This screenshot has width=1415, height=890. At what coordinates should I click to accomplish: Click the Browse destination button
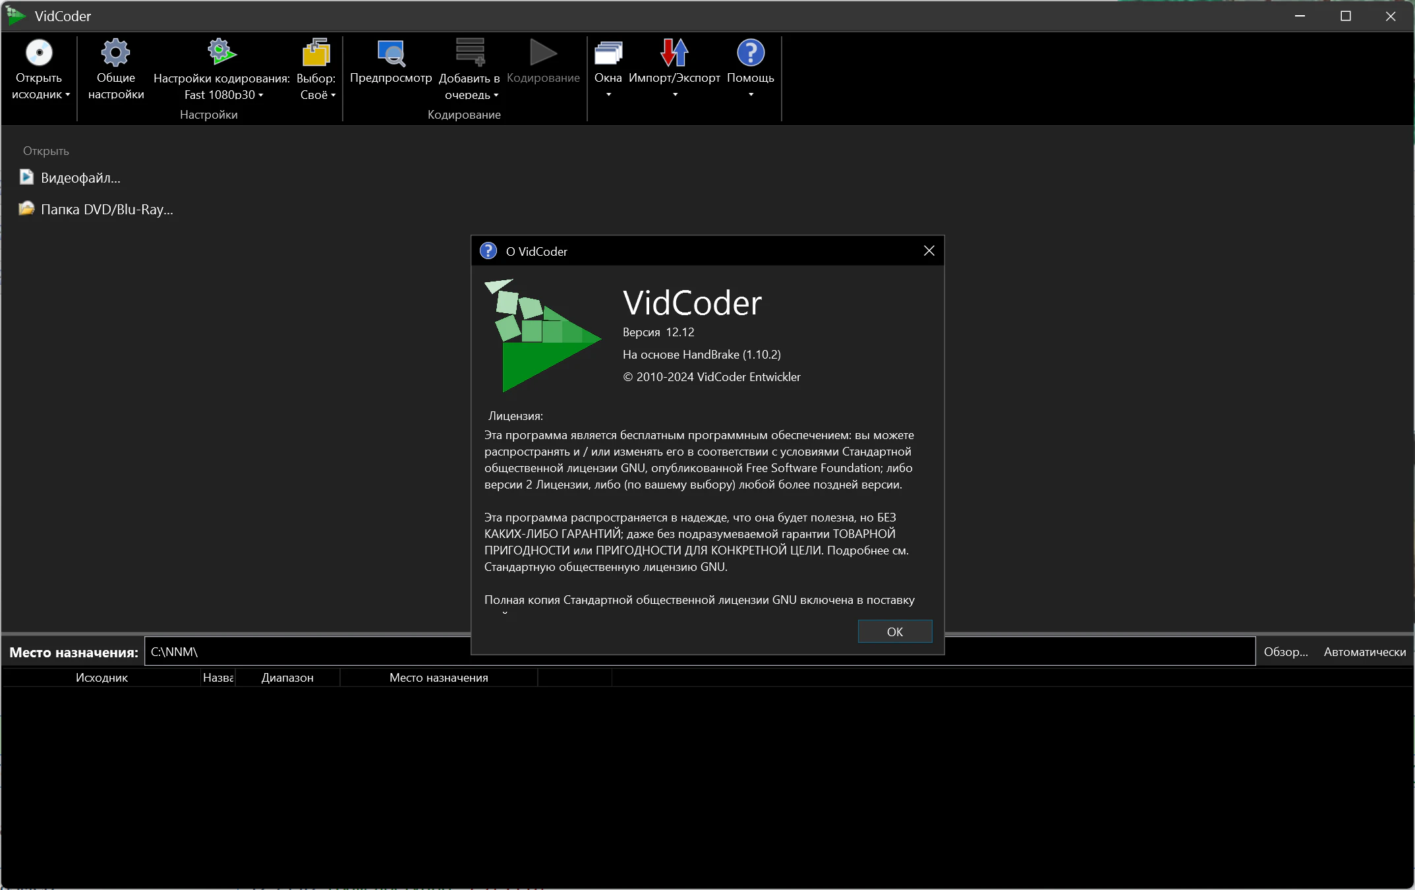1285,652
